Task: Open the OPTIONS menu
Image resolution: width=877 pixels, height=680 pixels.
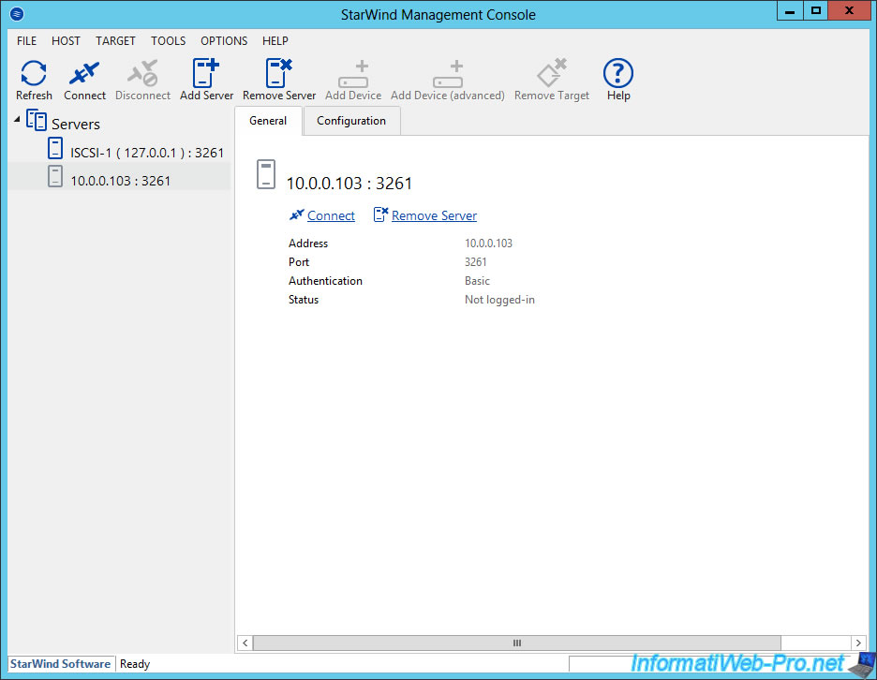Action: pyautogui.click(x=224, y=41)
